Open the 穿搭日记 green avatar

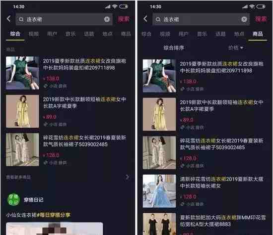(13, 199)
